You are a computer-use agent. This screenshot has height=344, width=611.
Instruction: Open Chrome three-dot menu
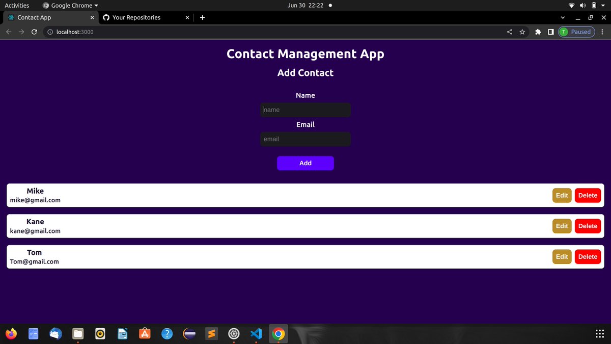pos(602,32)
